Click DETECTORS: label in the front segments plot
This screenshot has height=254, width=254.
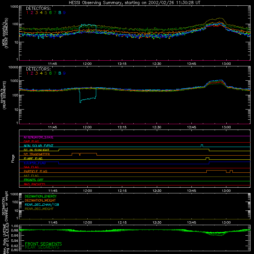click(x=38, y=8)
